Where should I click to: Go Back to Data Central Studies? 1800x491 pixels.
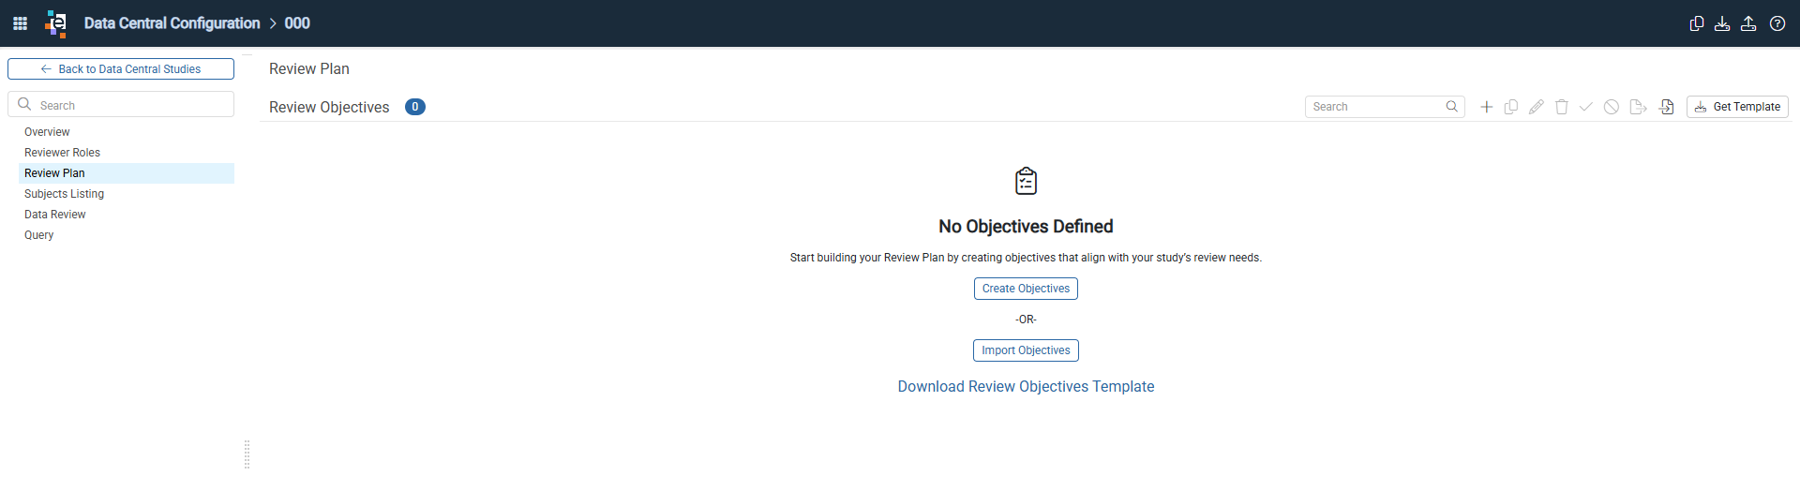coord(121,69)
